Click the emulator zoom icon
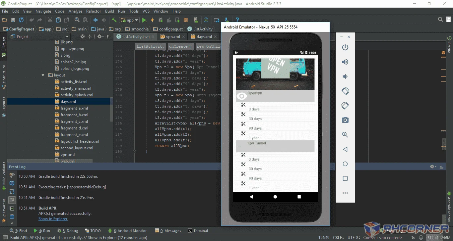This screenshot has height=241, width=453. coord(345,135)
